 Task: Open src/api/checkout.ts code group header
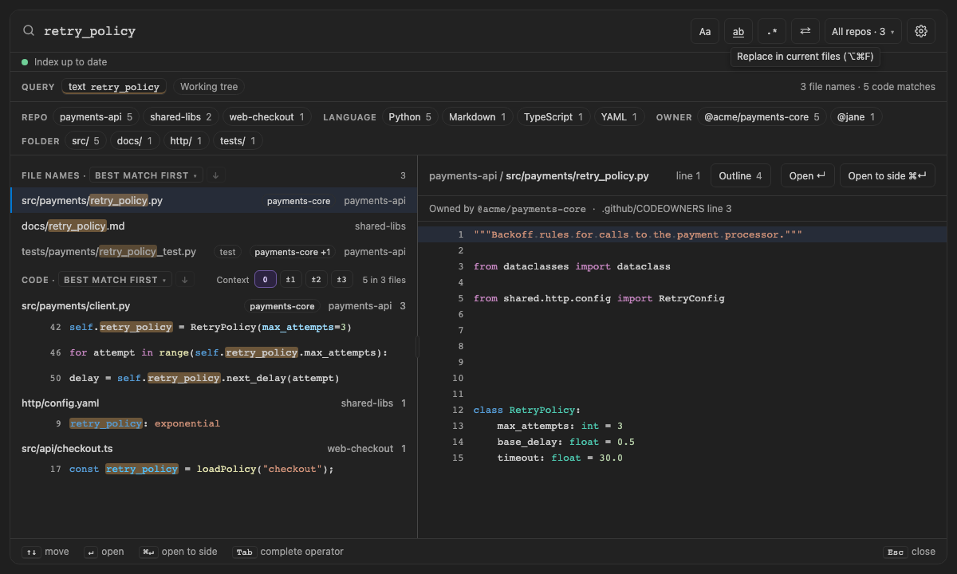click(214, 449)
